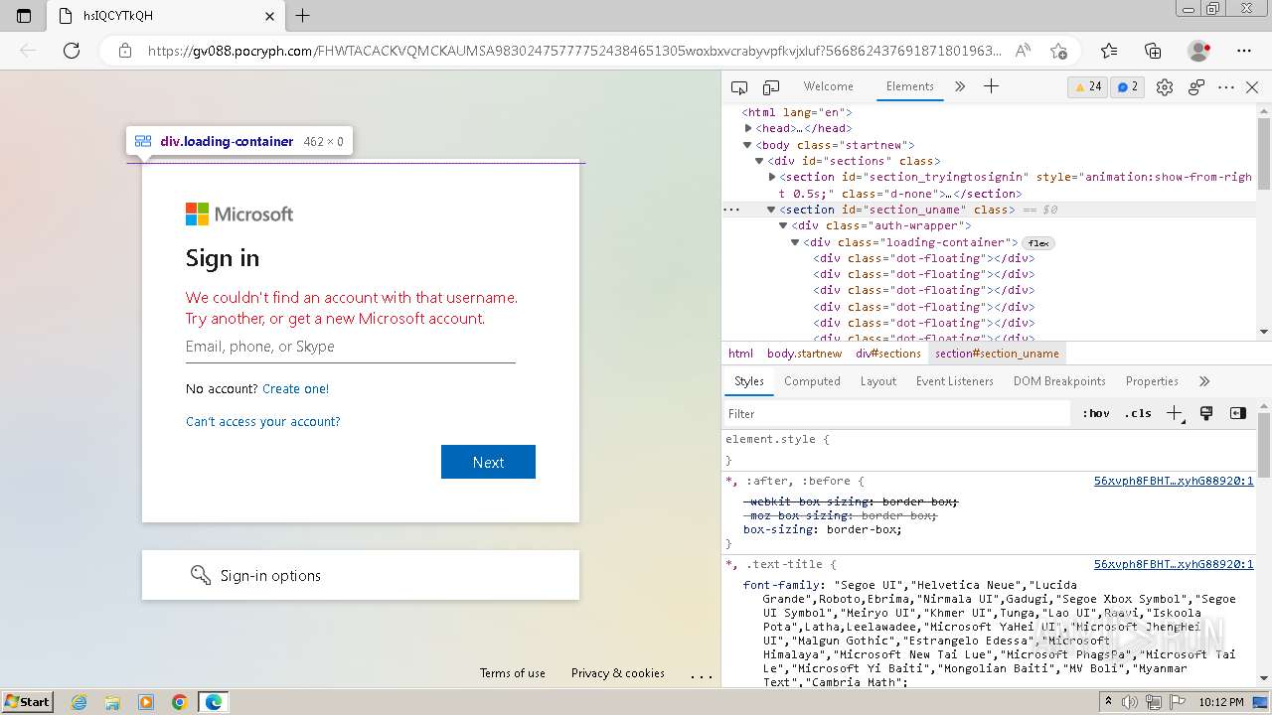
Task: Click the Next button
Action: (488, 462)
